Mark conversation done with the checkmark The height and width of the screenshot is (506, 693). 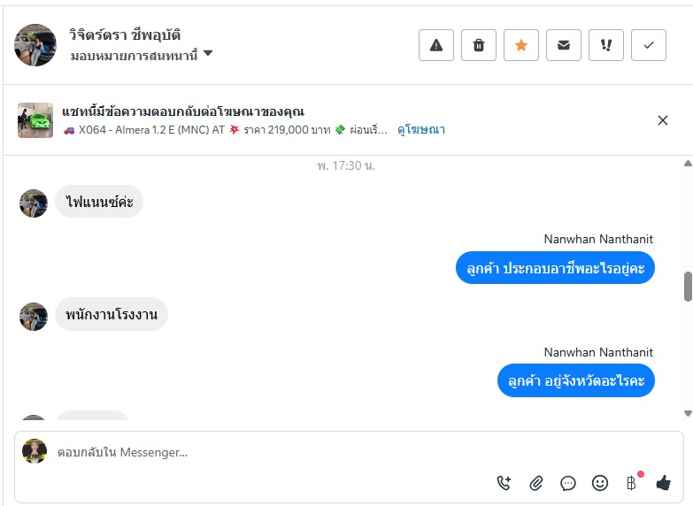(x=649, y=45)
